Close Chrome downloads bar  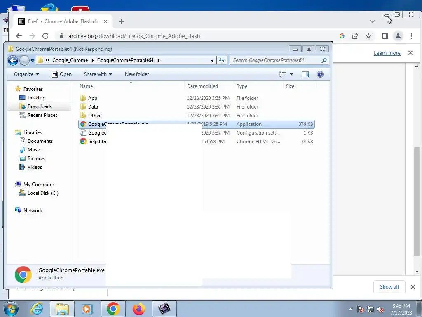coord(413,287)
